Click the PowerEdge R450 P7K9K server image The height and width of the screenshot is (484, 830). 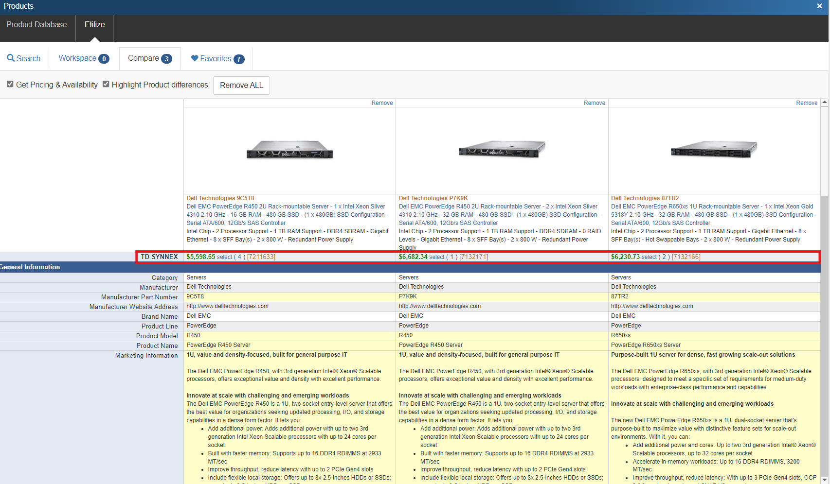click(x=502, y=149)
